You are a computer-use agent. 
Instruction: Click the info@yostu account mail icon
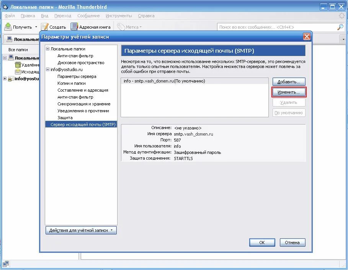11,79
